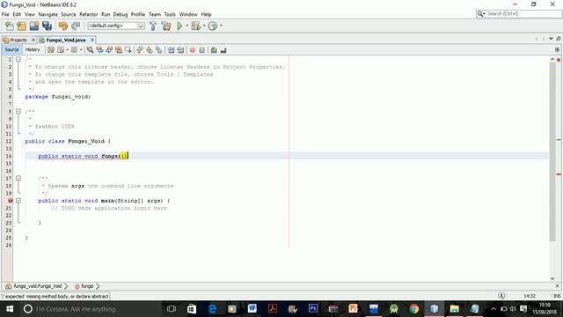Click the Redo arrow icon

point(76,26)
